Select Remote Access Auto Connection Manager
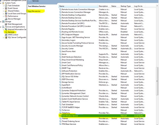The image size is (159, 125). pos(78,9)
